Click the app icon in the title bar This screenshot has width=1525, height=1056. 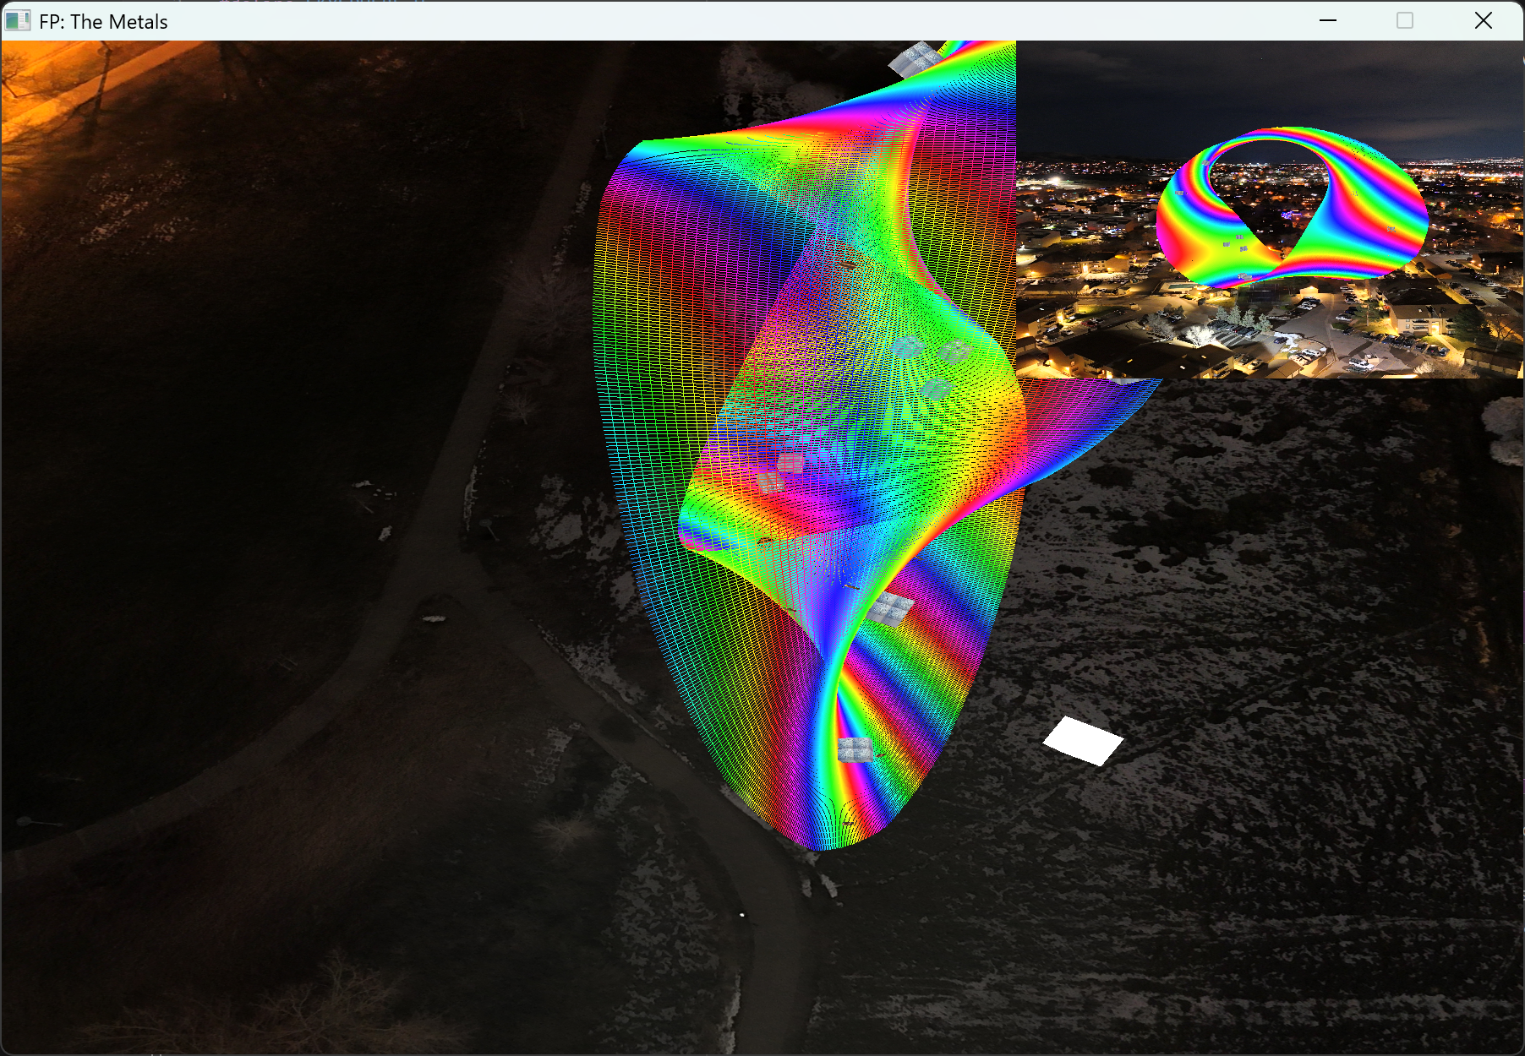17,21
